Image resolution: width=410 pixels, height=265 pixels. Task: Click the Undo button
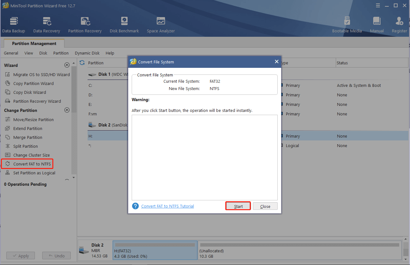pos(56,256)
